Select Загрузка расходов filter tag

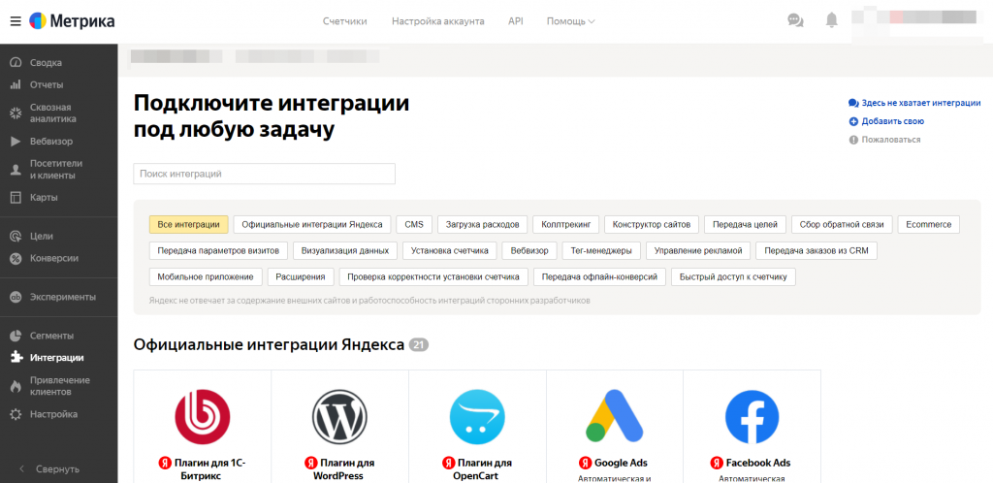point(483,224)
